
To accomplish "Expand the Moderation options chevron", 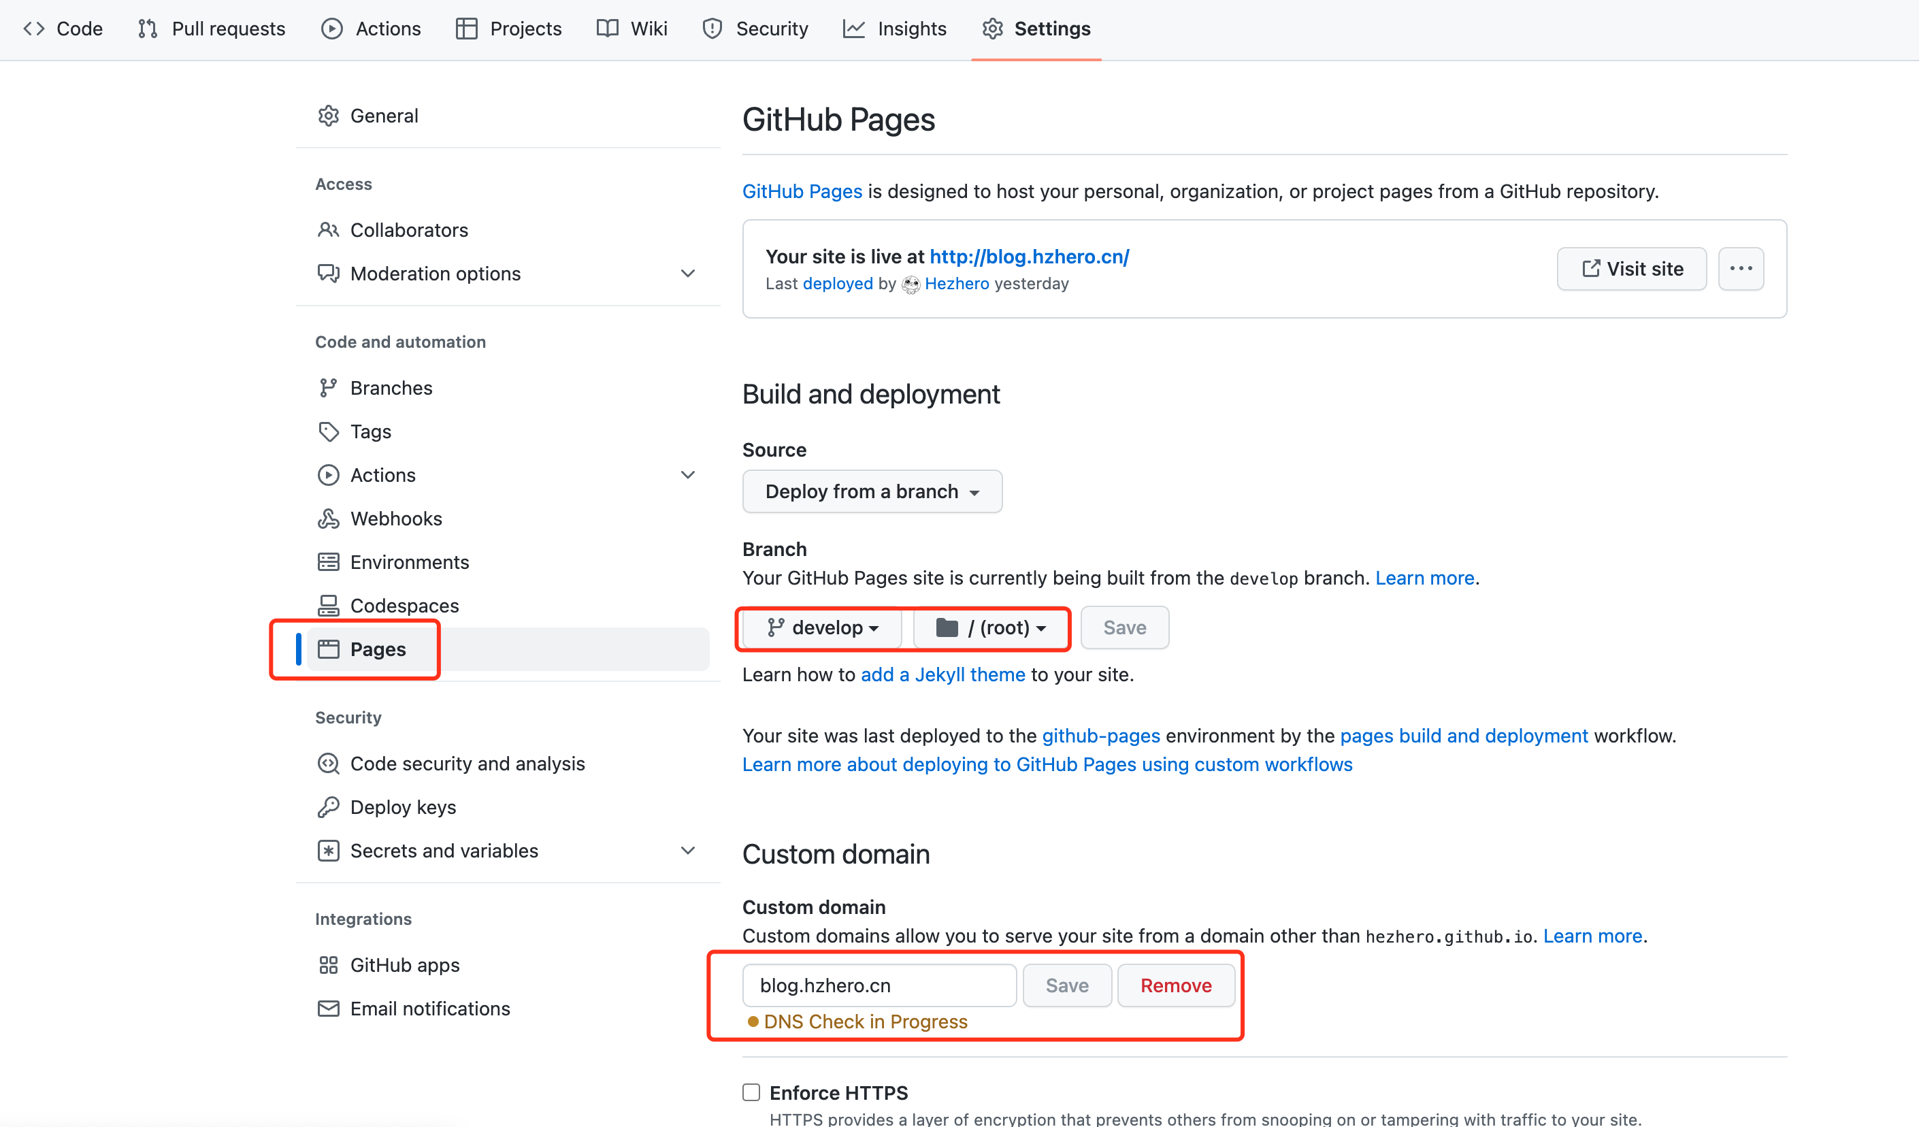I will [687, 274].
